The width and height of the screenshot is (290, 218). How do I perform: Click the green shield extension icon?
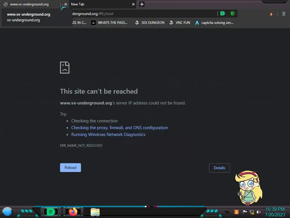point(233,14)
